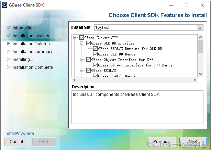Click the horizontal scroll right arrow
Screen dimensions: 211x151
click(195, 80)
